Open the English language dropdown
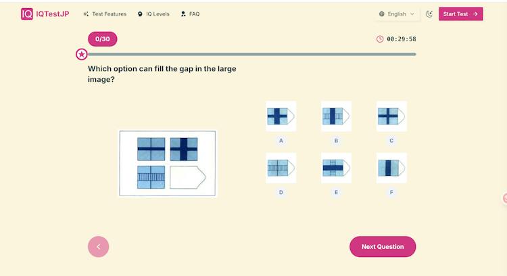This screenshot has width=507, height=276. (x=397, y=14)
